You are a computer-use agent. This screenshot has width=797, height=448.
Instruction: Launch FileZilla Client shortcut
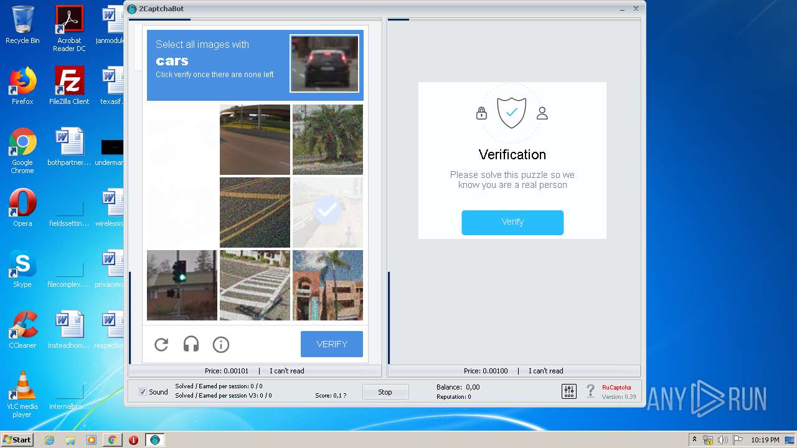click(x=69, y=86)
